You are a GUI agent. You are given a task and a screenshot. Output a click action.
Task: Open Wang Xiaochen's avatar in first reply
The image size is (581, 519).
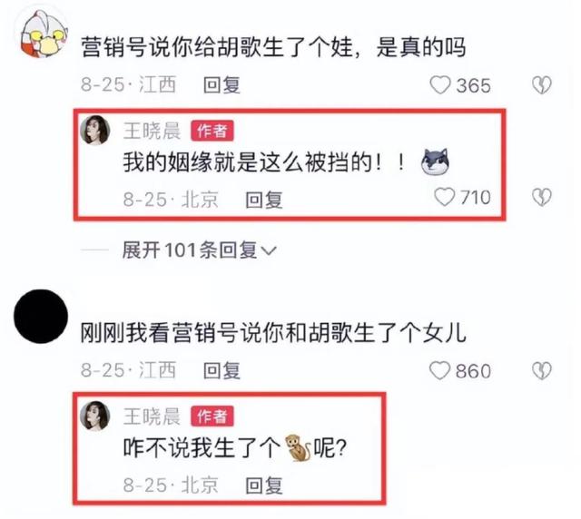pyautogui.click(x=95, y=130)
